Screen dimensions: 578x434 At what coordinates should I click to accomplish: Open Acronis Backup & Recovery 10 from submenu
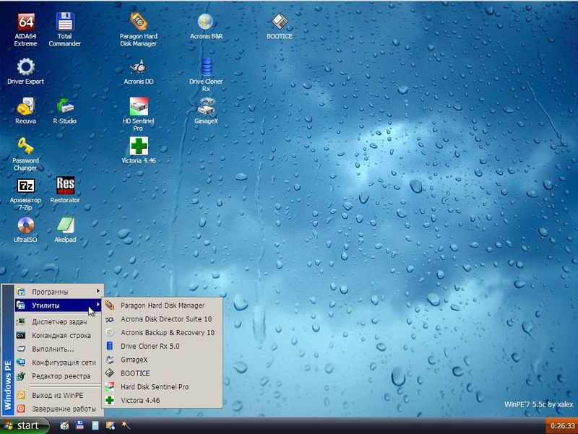click(162, 333)
